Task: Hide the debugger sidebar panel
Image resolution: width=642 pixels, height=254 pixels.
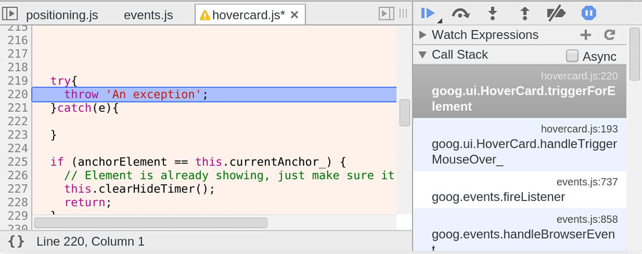Action: [385, 14]
